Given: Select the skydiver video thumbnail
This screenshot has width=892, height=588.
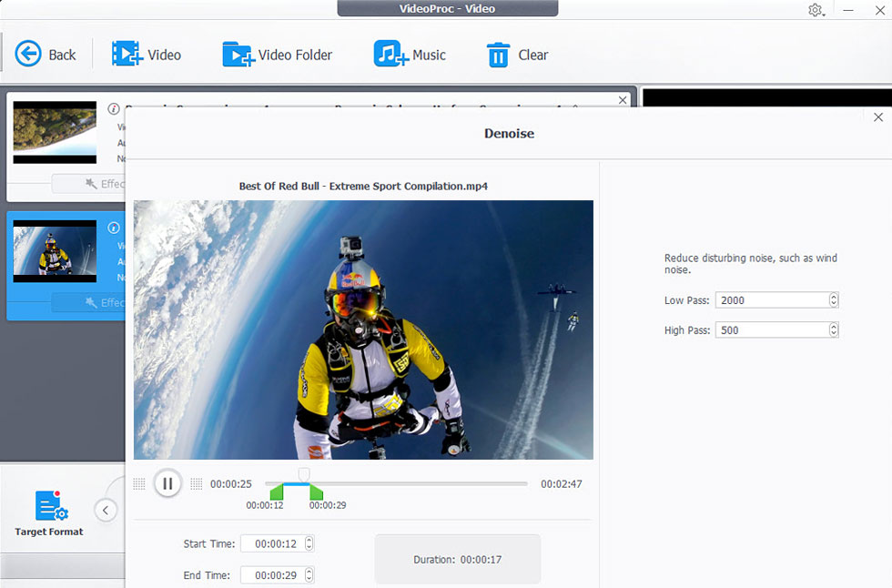Looking at the screenshot, I should (x=55, y=250).
